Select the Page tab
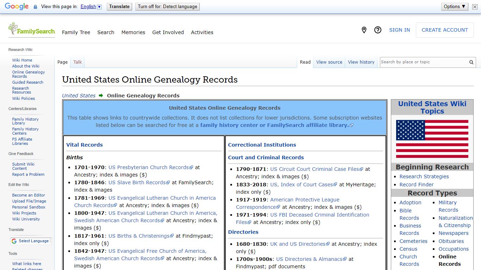481x270 pixels. 62,62
